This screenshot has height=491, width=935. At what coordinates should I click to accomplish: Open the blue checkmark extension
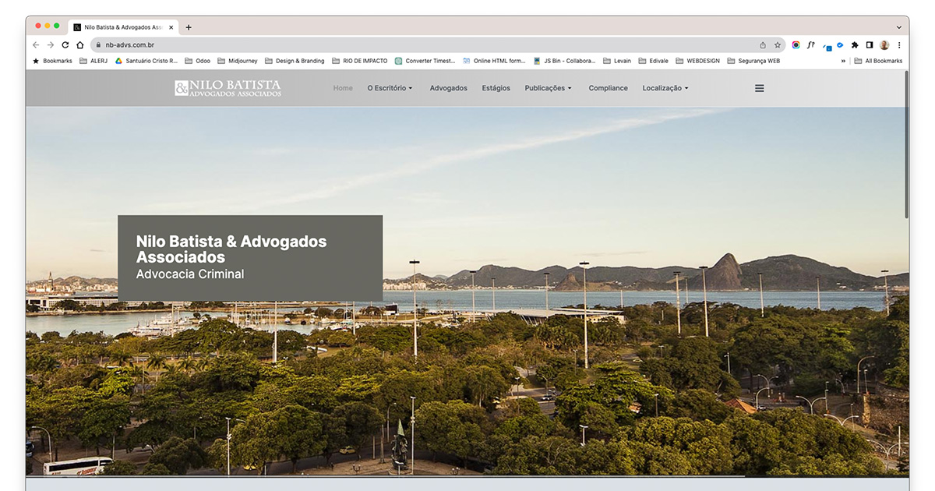[840, 45]
